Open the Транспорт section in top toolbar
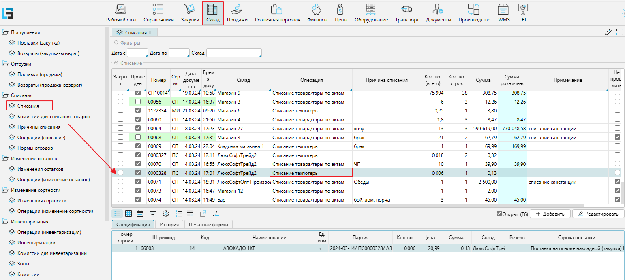This screenshot has height=280, width=625. click(x=407, y=13)
